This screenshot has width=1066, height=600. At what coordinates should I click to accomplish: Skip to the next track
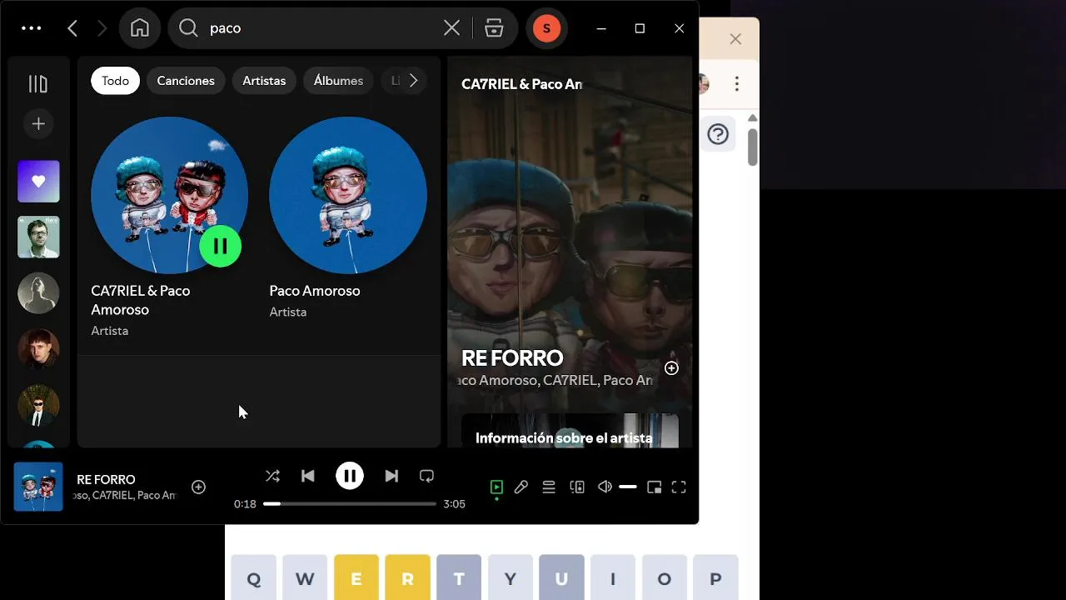click(391, 476)
